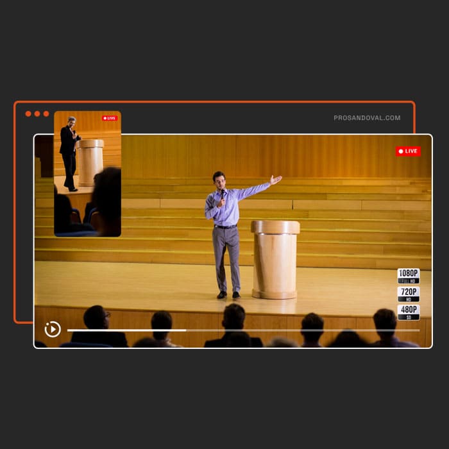Click the first orange window dot

pos(28,114)
